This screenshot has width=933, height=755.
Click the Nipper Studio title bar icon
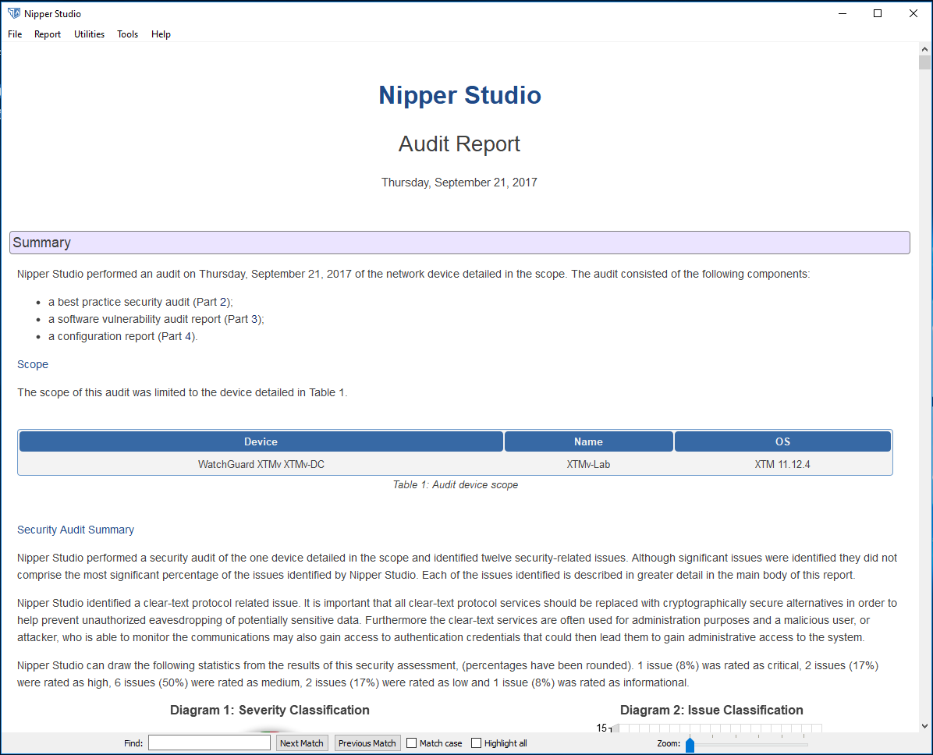pyautogui.click(x=13, y=13)
